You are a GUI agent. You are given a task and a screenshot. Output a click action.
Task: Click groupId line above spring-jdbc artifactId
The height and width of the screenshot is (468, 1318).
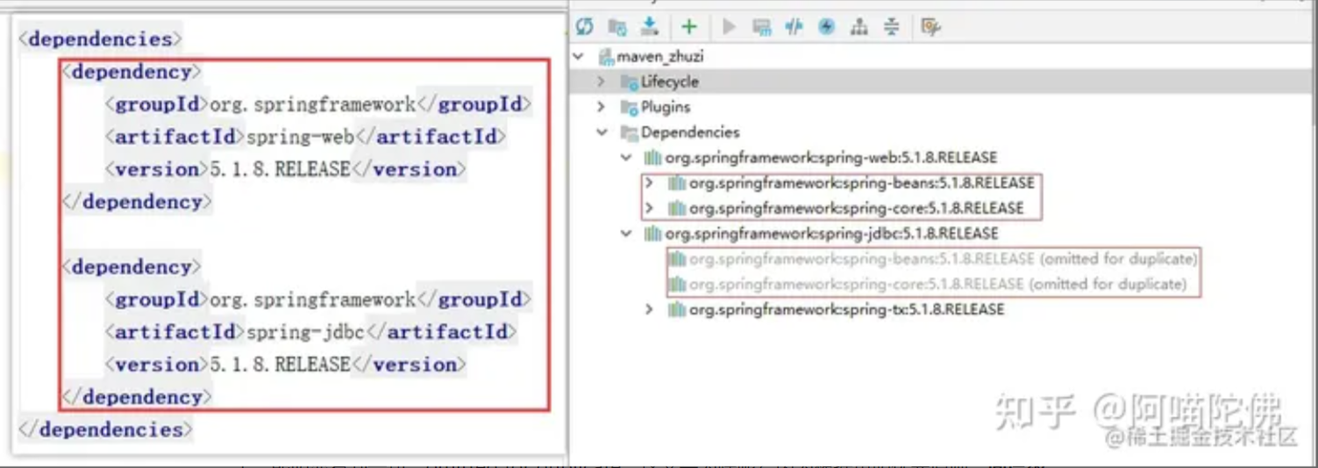(x=317, y=300)
